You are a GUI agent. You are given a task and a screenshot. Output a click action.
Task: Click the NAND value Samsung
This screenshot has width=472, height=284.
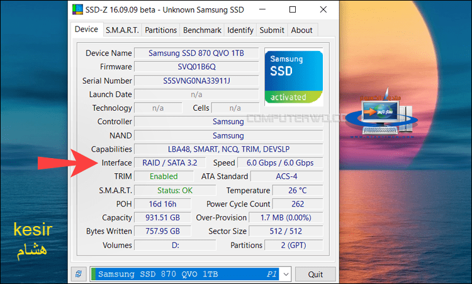[x=228, y=135]
